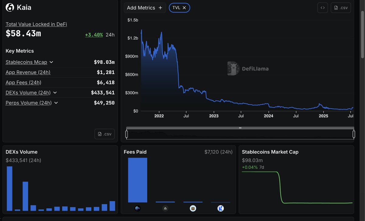Viewport: 365px width, 221px height.
Task: Click the Key Metrics heading
Action: pos(20,51)
